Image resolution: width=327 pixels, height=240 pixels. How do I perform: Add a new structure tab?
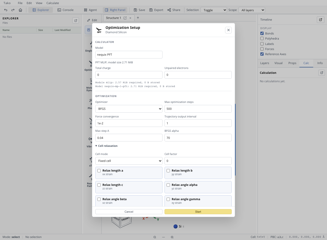point(138,18)
